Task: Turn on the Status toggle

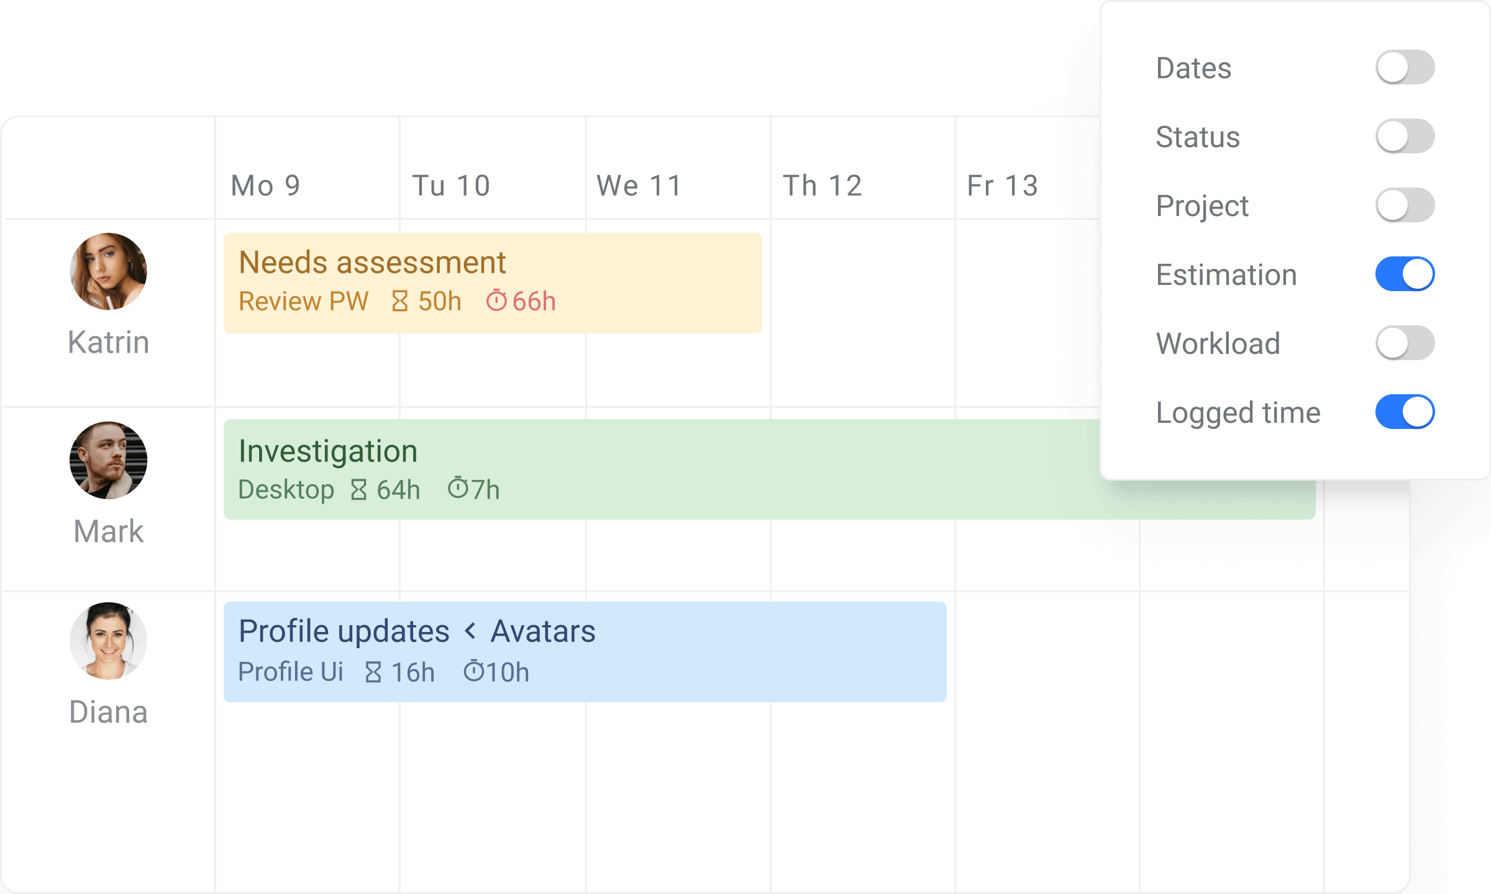Action: pyautogui.click(x=1405, y=137)
